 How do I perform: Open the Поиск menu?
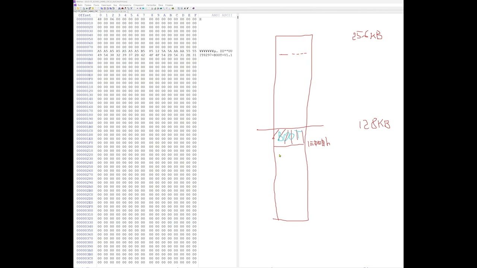[x=96, y=5]
